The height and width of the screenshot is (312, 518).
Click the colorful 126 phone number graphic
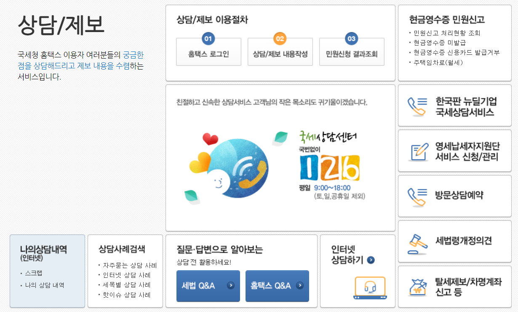tap(330, 168)
